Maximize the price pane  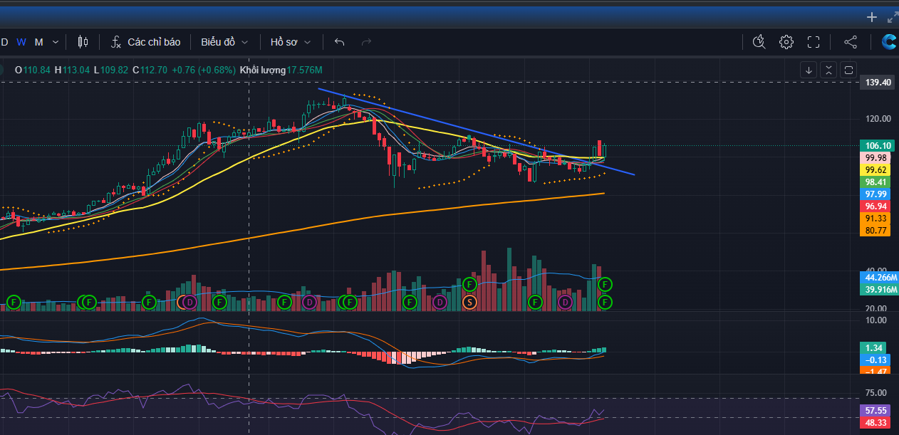coord(848,70)
